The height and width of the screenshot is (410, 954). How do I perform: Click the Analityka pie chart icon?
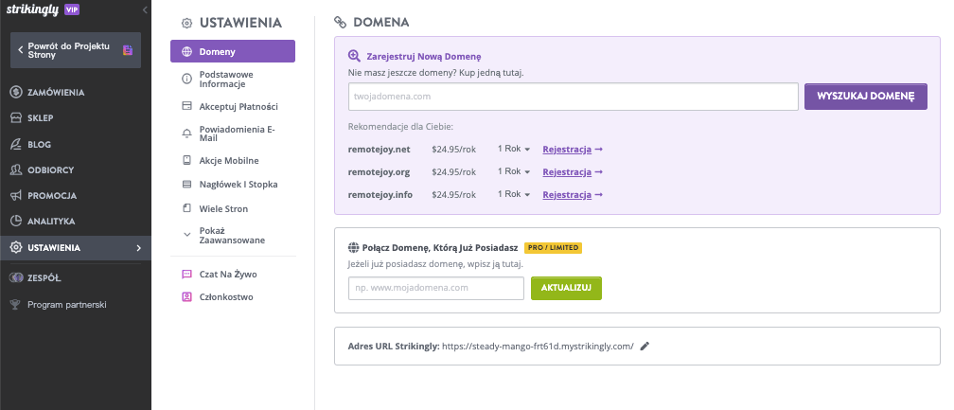point(16,221)
